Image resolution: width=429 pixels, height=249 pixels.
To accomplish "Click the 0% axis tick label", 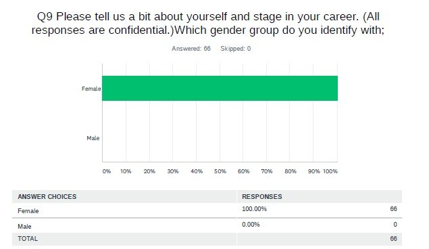I will coord(107,171).
